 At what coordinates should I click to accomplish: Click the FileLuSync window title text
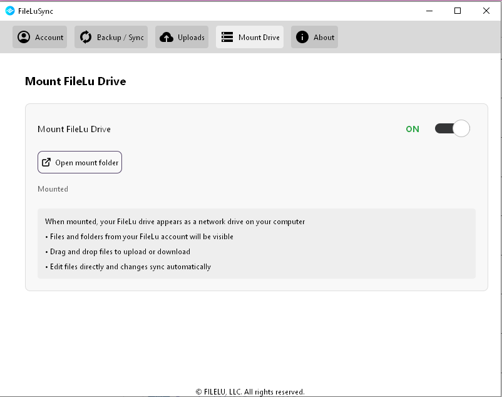36,11
